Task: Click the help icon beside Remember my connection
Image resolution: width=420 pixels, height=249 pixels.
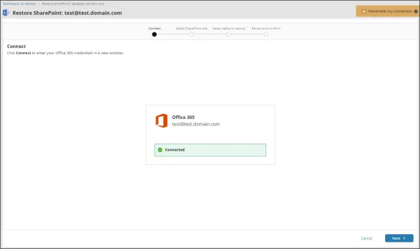Action: [415, 11]
